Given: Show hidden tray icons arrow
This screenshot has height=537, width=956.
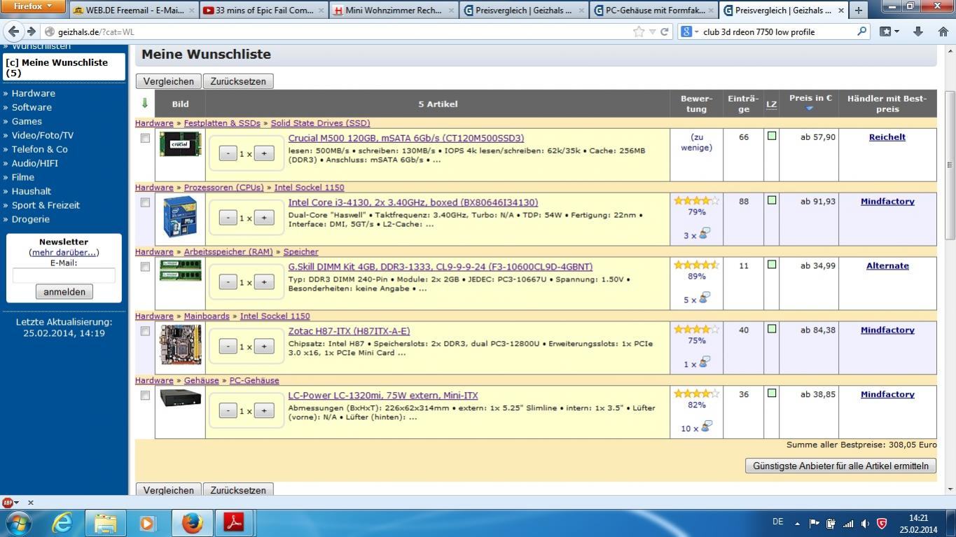Looking at the screenshot, I should click(x=797, y=523).
